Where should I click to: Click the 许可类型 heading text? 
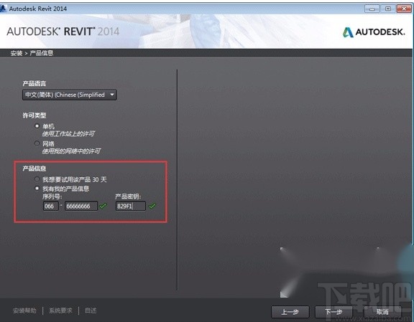(34, 115)
